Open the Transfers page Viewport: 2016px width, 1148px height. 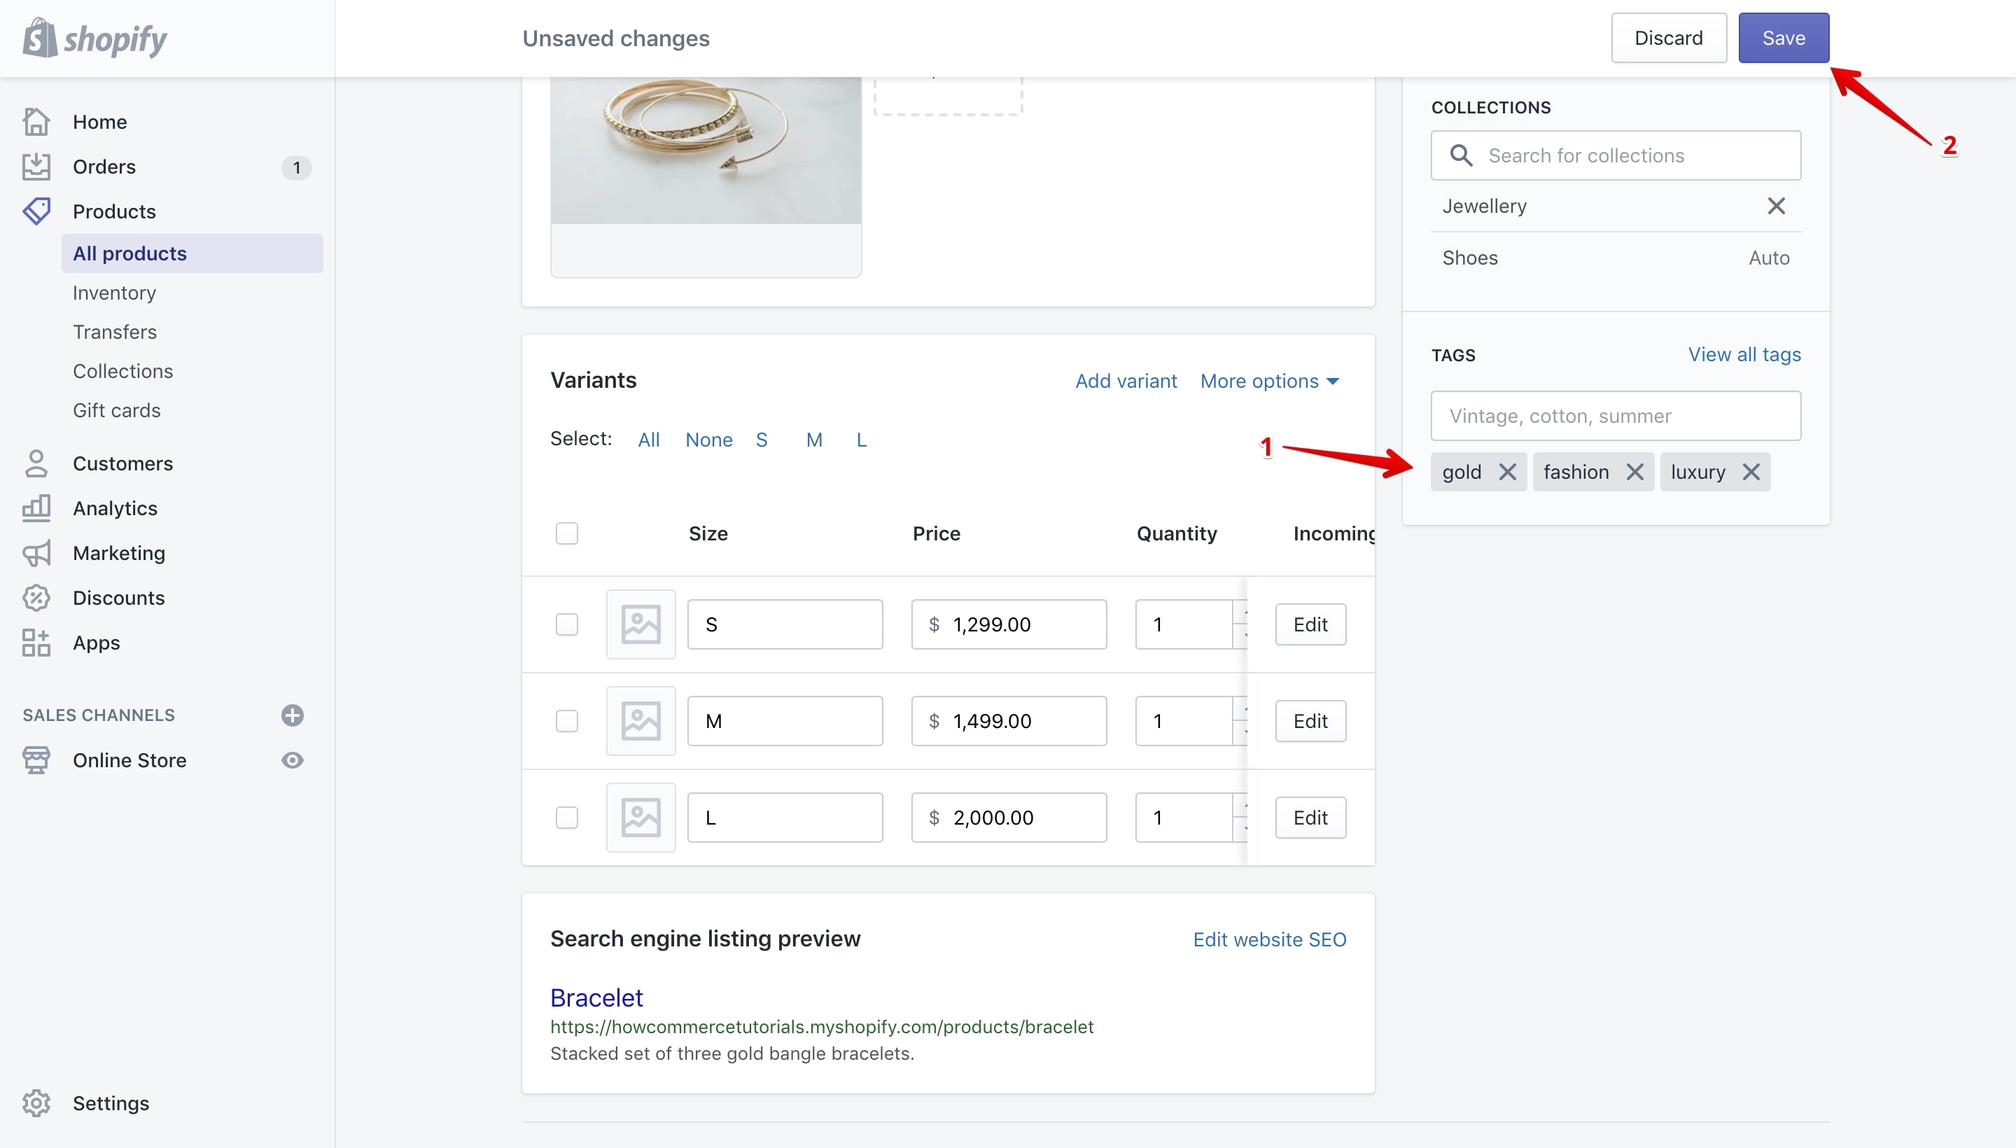click(114, 332)
